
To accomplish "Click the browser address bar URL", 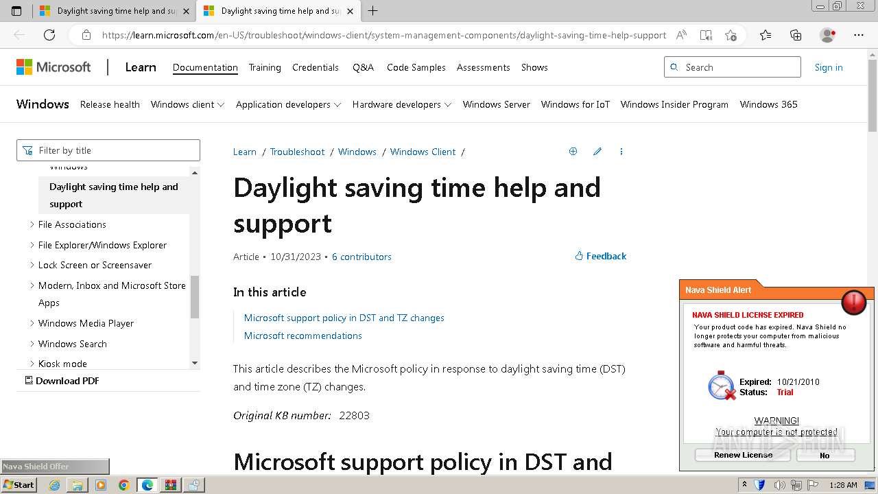I will pyautogui.click(x=384, y=35).
